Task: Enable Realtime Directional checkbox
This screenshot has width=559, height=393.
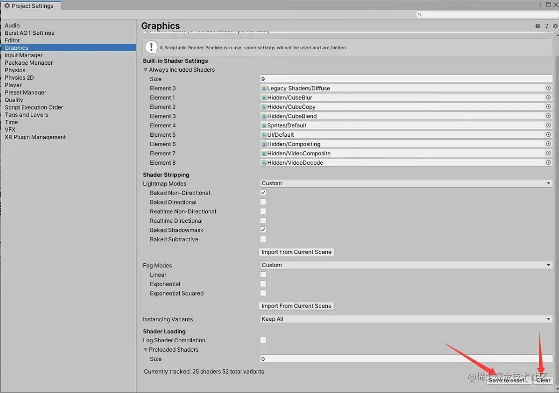Action: point(263,220)
